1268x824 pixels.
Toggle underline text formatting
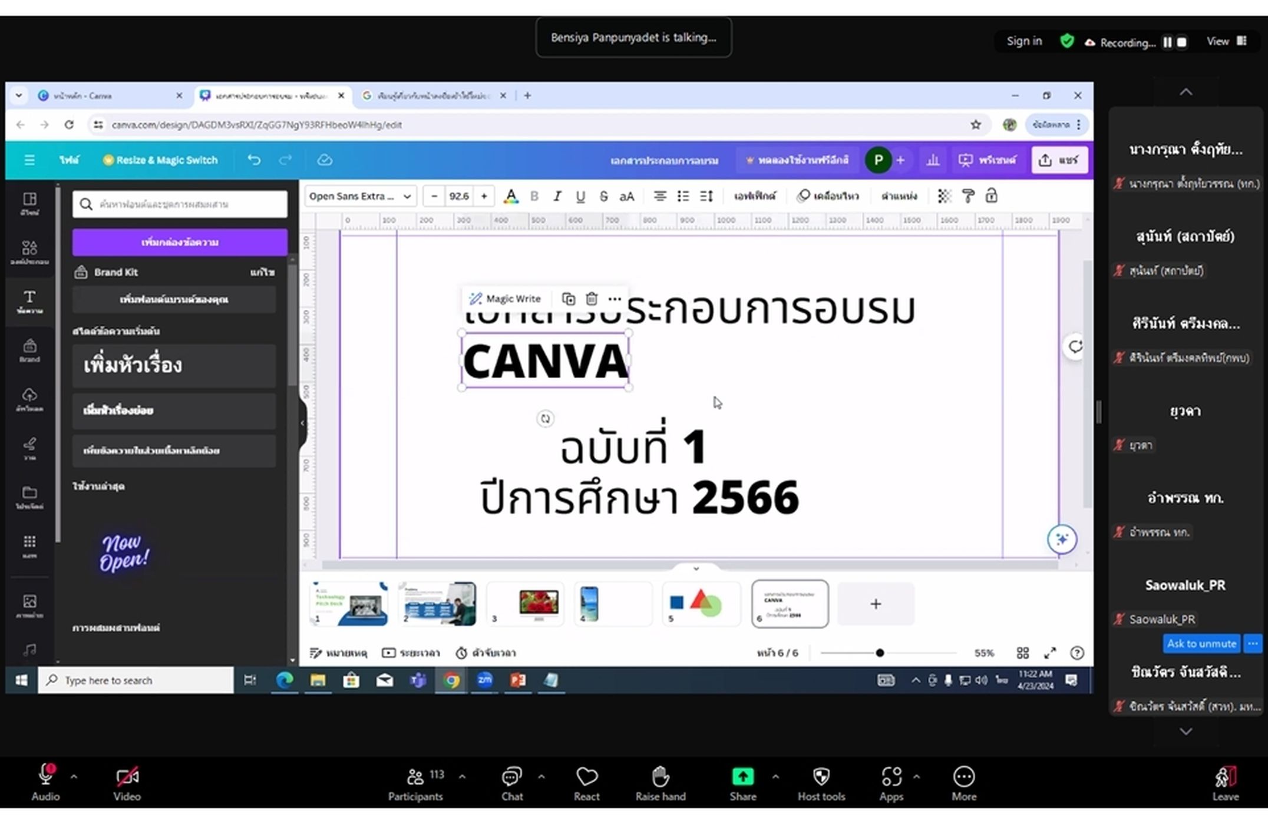tap(580, 196)
